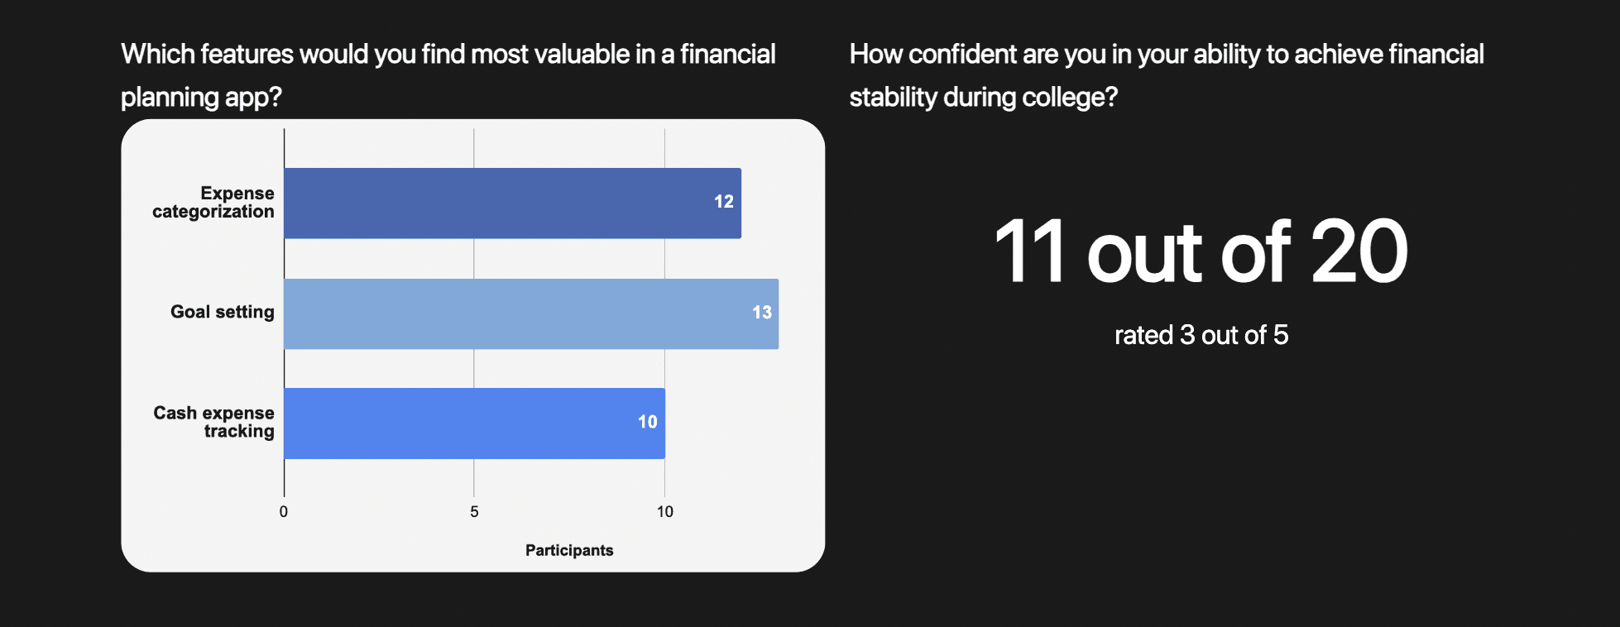Screen dimensions: 1620x627
Task: Select the value label 10 on bottom bar
Action: point(648,422)
